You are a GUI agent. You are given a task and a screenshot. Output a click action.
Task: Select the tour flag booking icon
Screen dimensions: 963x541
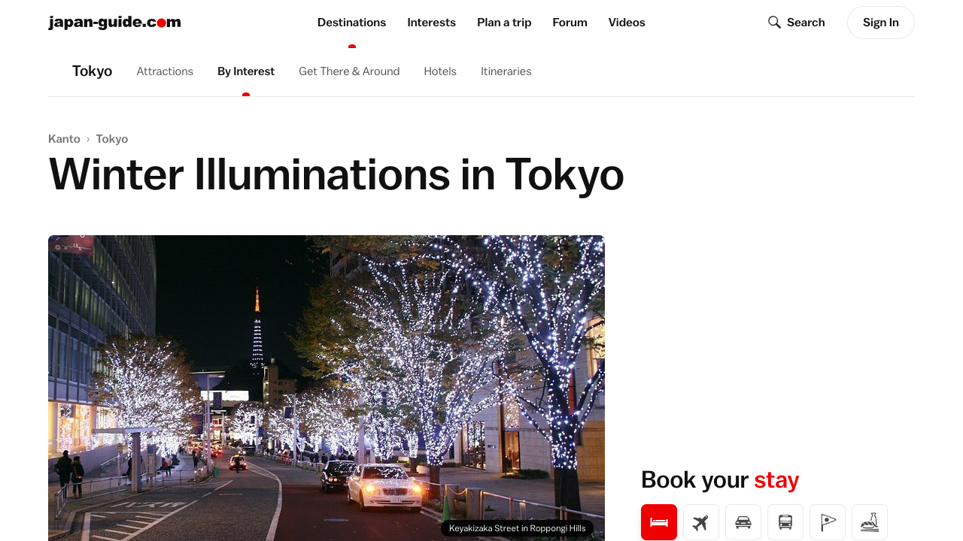pos(828,522)
